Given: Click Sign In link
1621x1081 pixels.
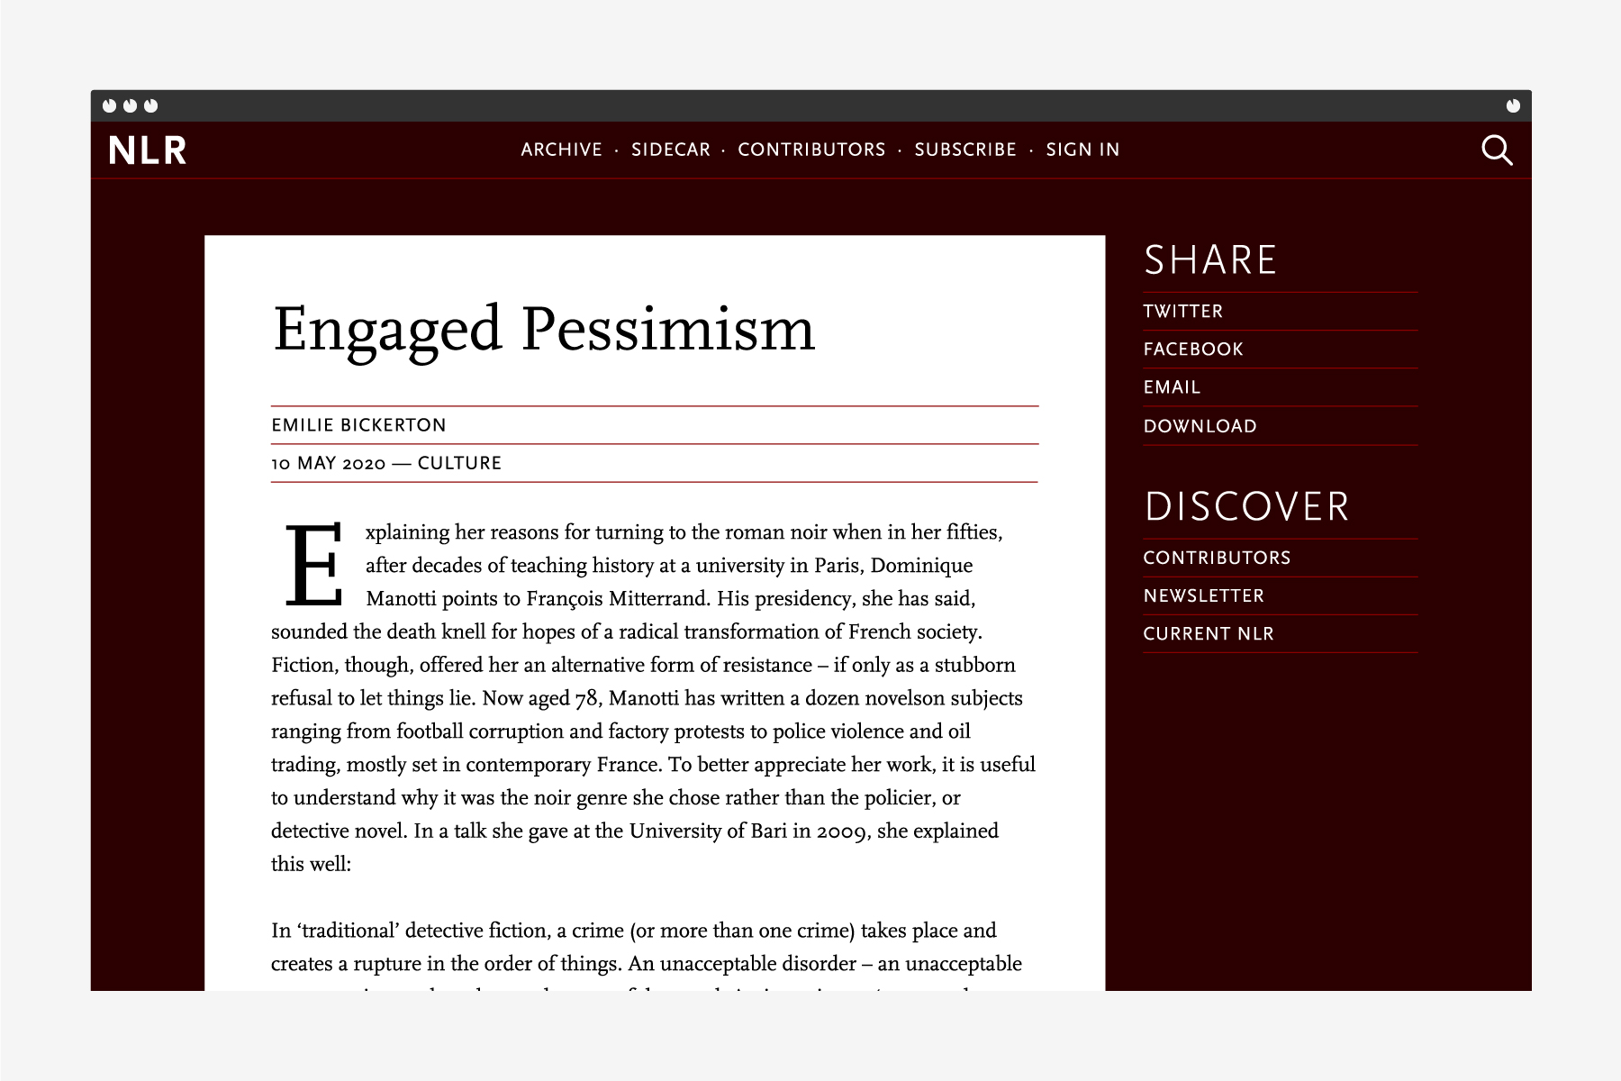Looking at the screenshot, I should pyautogui.click(x=1082, y=150).
